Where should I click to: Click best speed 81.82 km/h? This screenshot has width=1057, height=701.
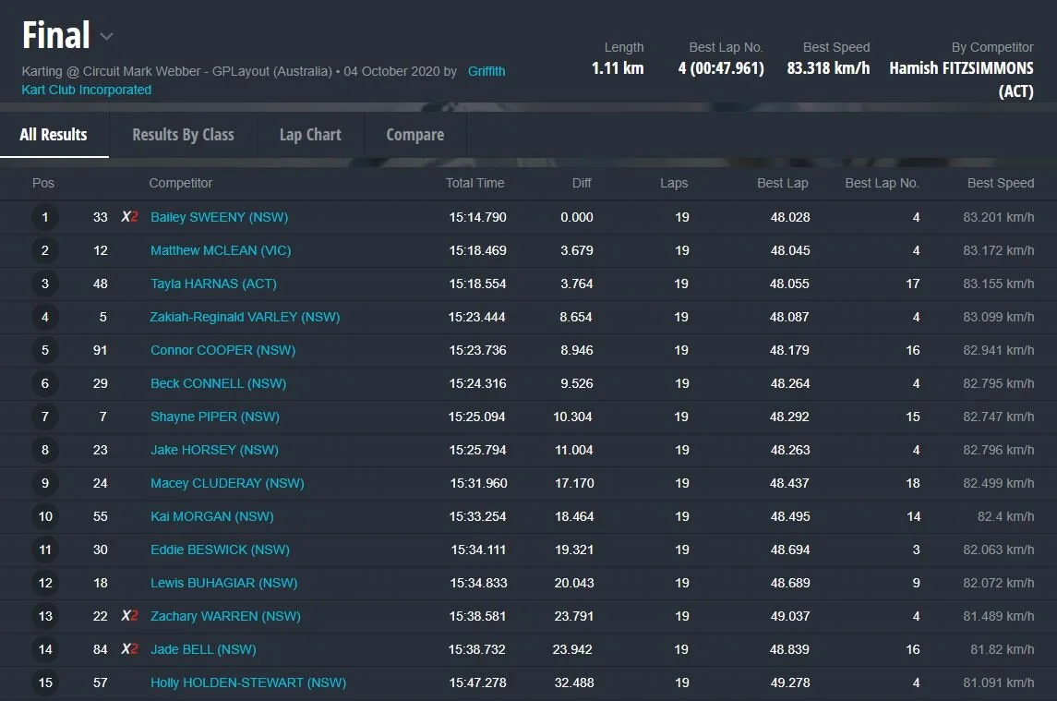pyautogui.click(x=1003, y=649)
